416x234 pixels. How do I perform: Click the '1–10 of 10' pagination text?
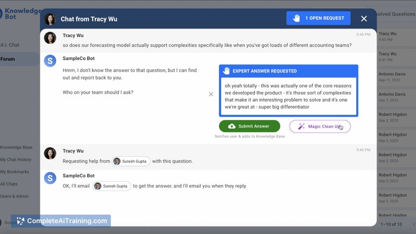click(391, 224)
